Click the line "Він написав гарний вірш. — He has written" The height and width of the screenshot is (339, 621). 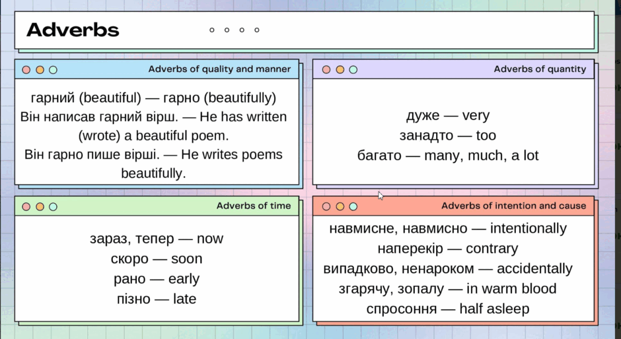(x=153, y=117)
